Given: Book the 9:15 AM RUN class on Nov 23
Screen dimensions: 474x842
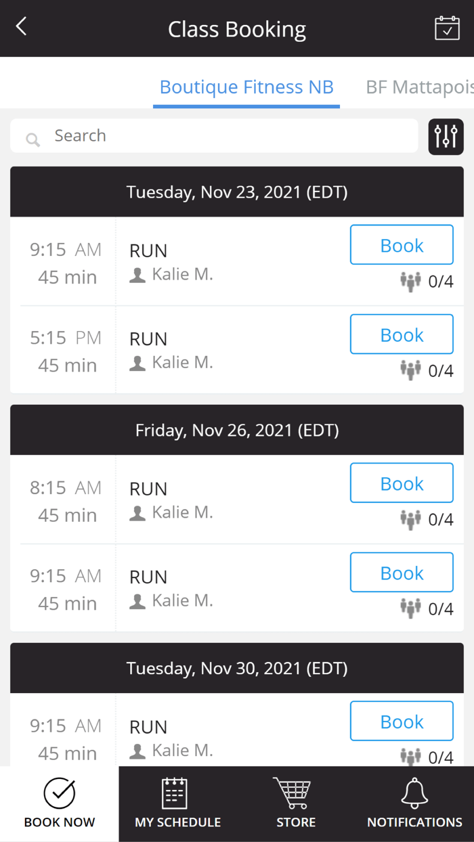Looking at the screenshot, I should pyautogui.click(x=401, y=244).
